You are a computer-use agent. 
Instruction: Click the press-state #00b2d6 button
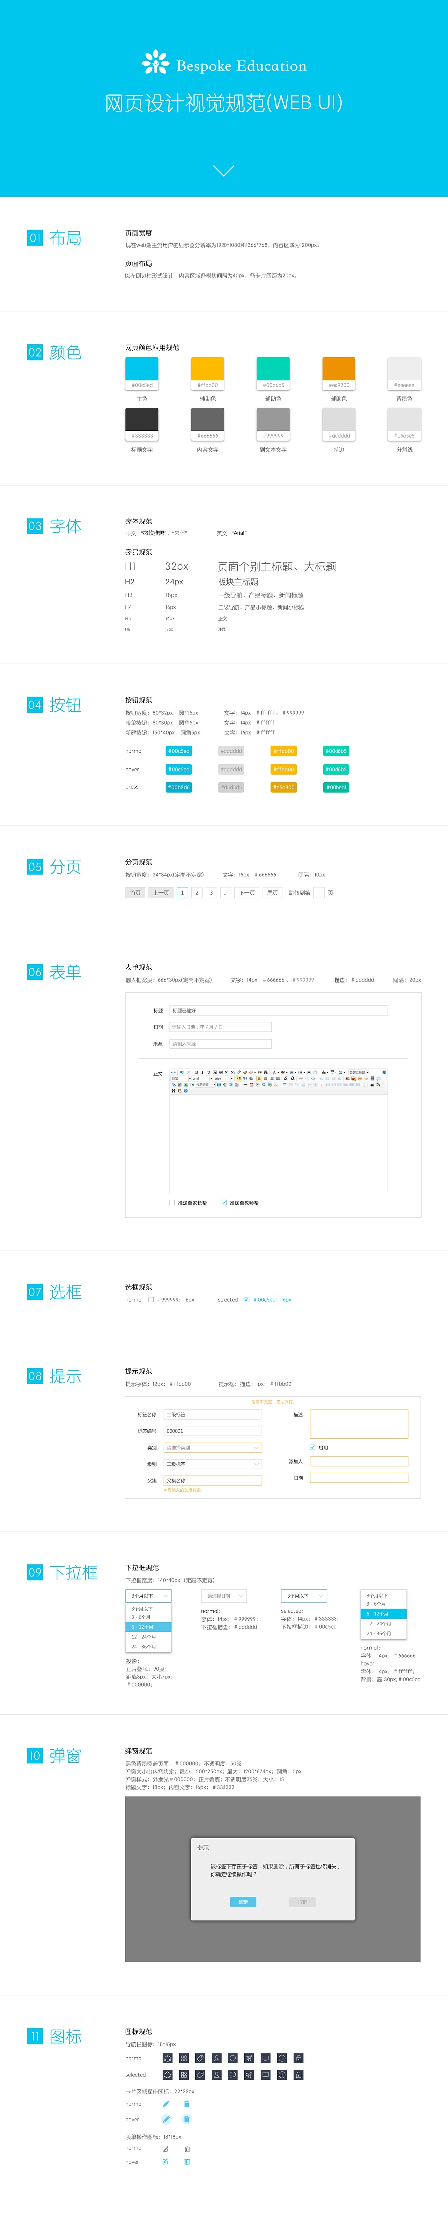179,787
